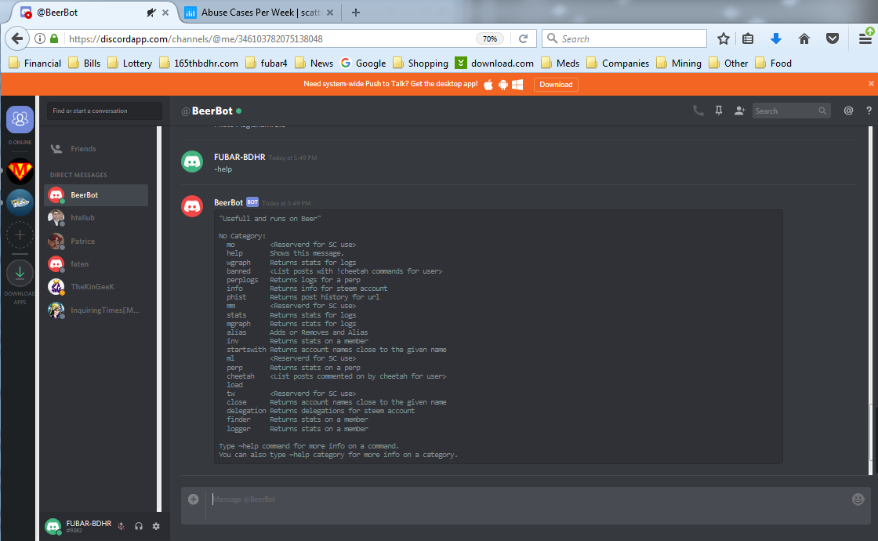The height and width of the screenshot is (541, 878).
Task: Open the Shopping bookmarks folder
Action: tap(420, 64)
